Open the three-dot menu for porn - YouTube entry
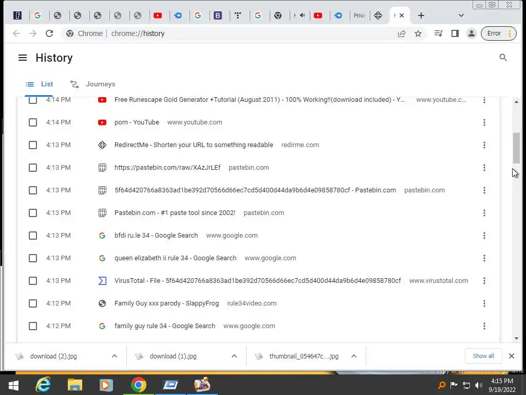Screen dimensions: 526x395 (x=484, y=122)
